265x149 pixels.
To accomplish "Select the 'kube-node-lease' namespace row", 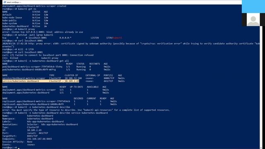I will click(x=25, y=17).
